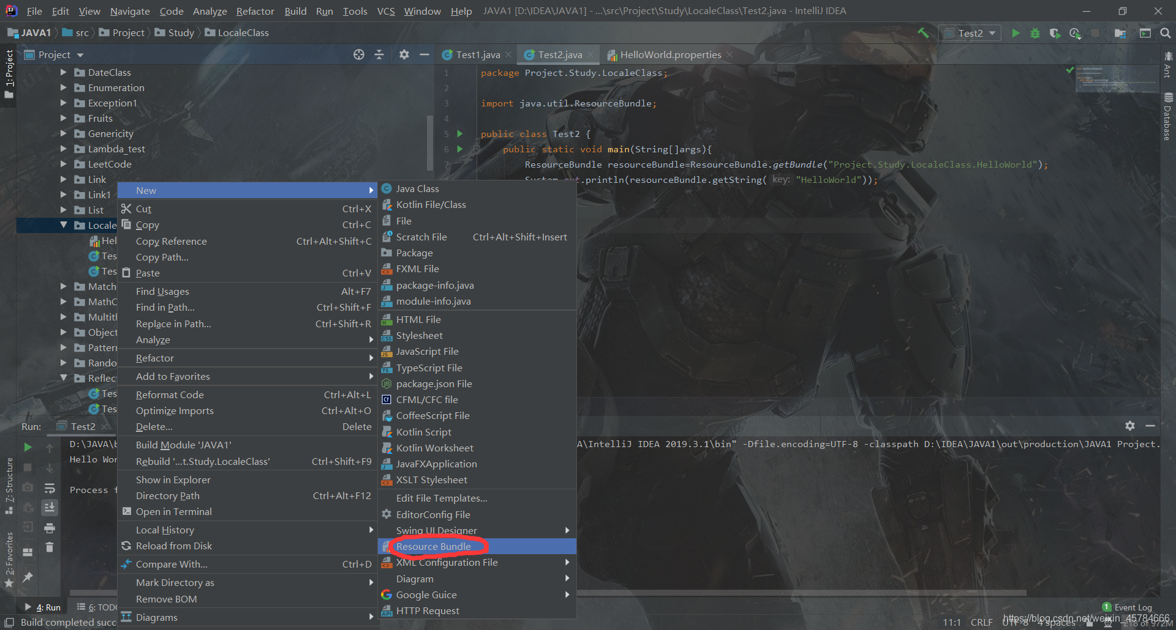This screenshot has width=1176, height=630.
Task: Click Open in Terminal entry
Action: point(247,511)
